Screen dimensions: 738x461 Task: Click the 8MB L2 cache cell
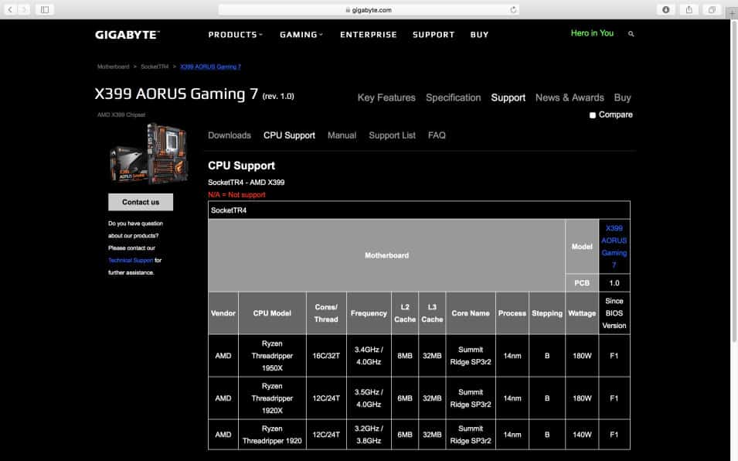click(405, 356)
